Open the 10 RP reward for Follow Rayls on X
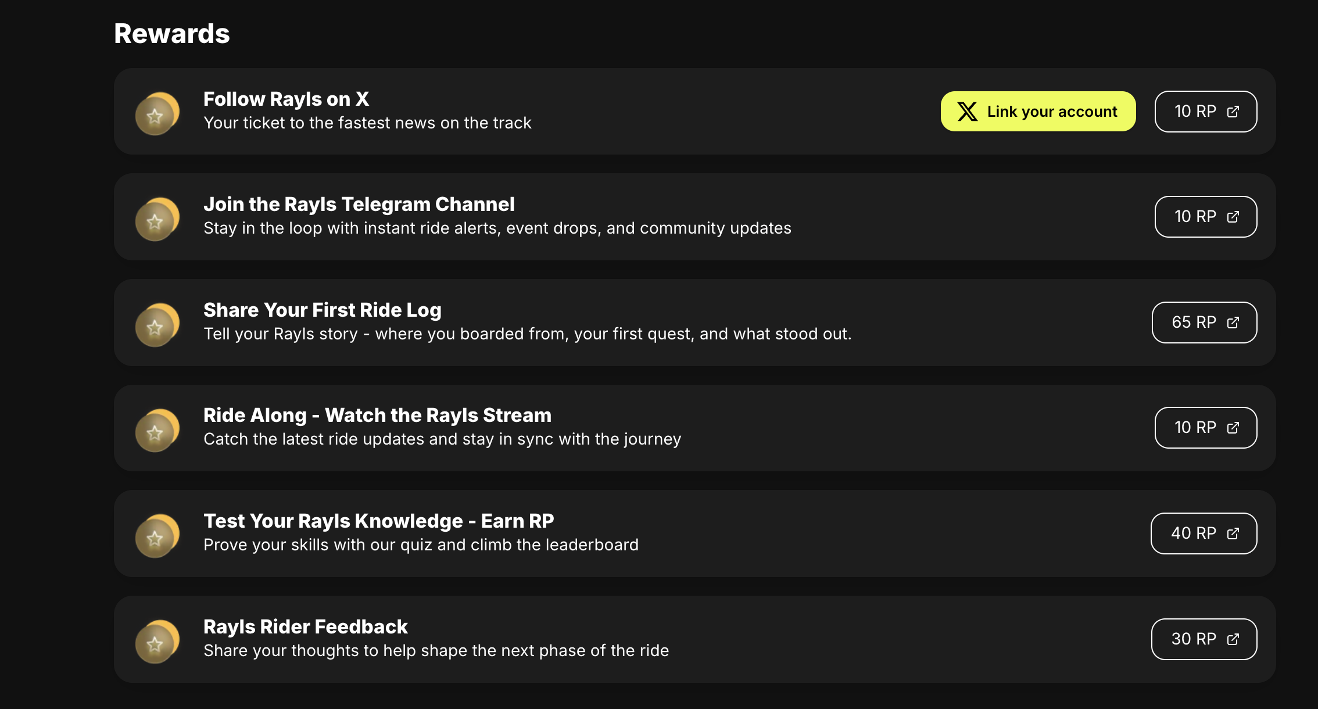The height and width of the screenshot is (709, 1318). (x=1206, y=112)
